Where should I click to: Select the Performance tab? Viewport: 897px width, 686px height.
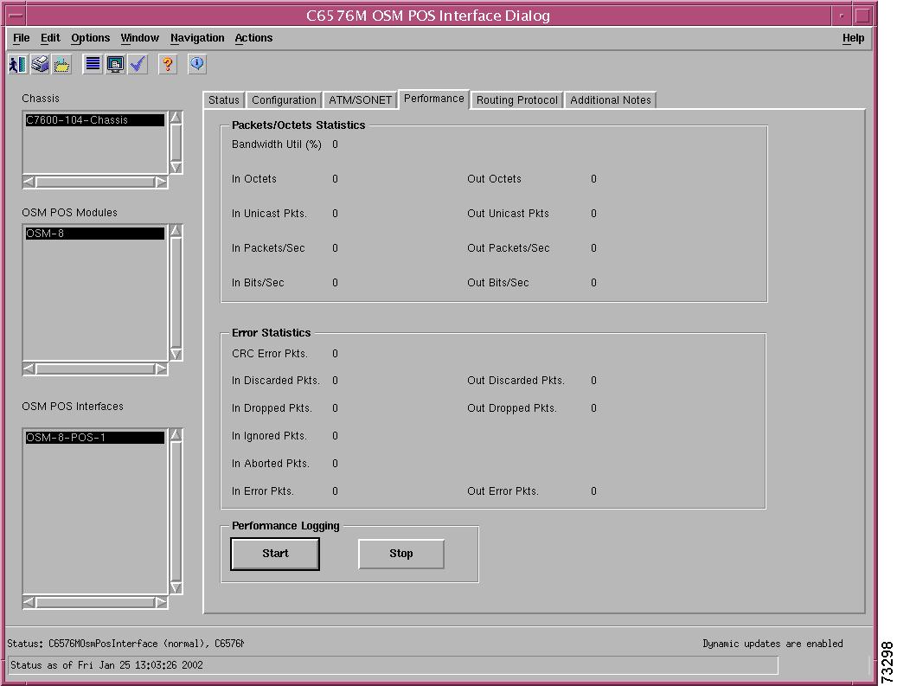tap(434, 99)
